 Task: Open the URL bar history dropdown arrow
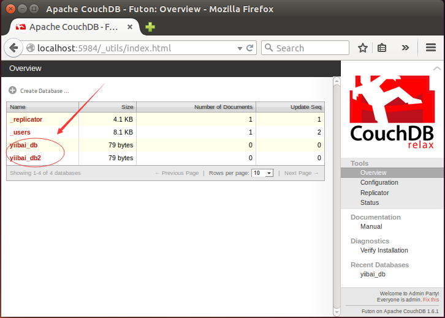pos(238,48)
